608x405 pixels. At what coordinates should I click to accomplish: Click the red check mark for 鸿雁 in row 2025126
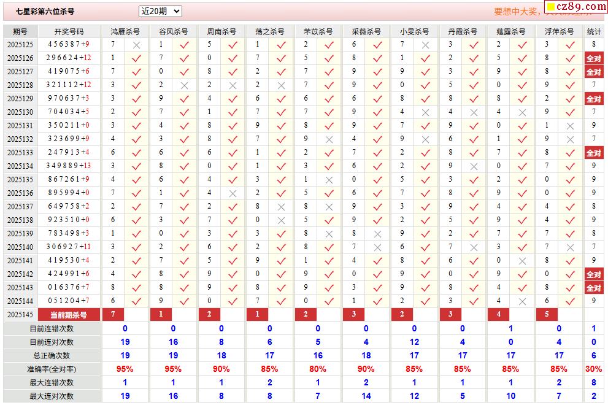tap(136, 58)
